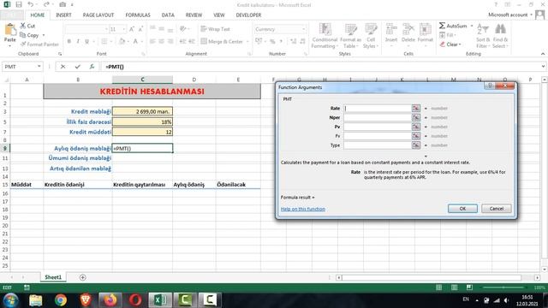Click collapse dialog icon next to Rate field

tap(416, 109)
